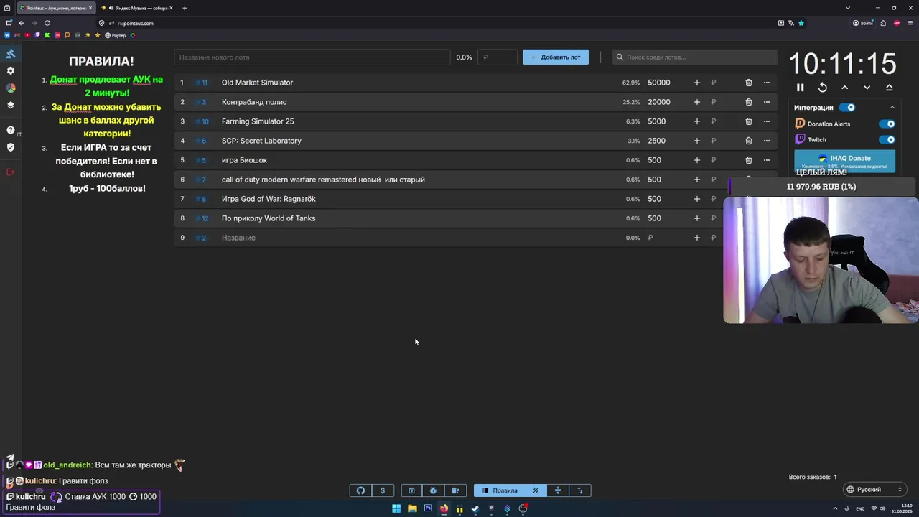
Task: Click the dollar sign icon in bottom toolbar
Action: [383, 490]
